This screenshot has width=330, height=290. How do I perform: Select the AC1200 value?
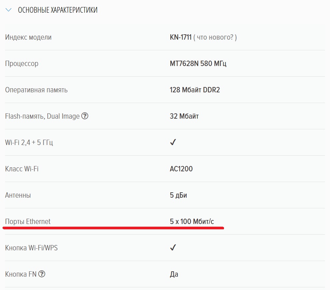point(181,169)
